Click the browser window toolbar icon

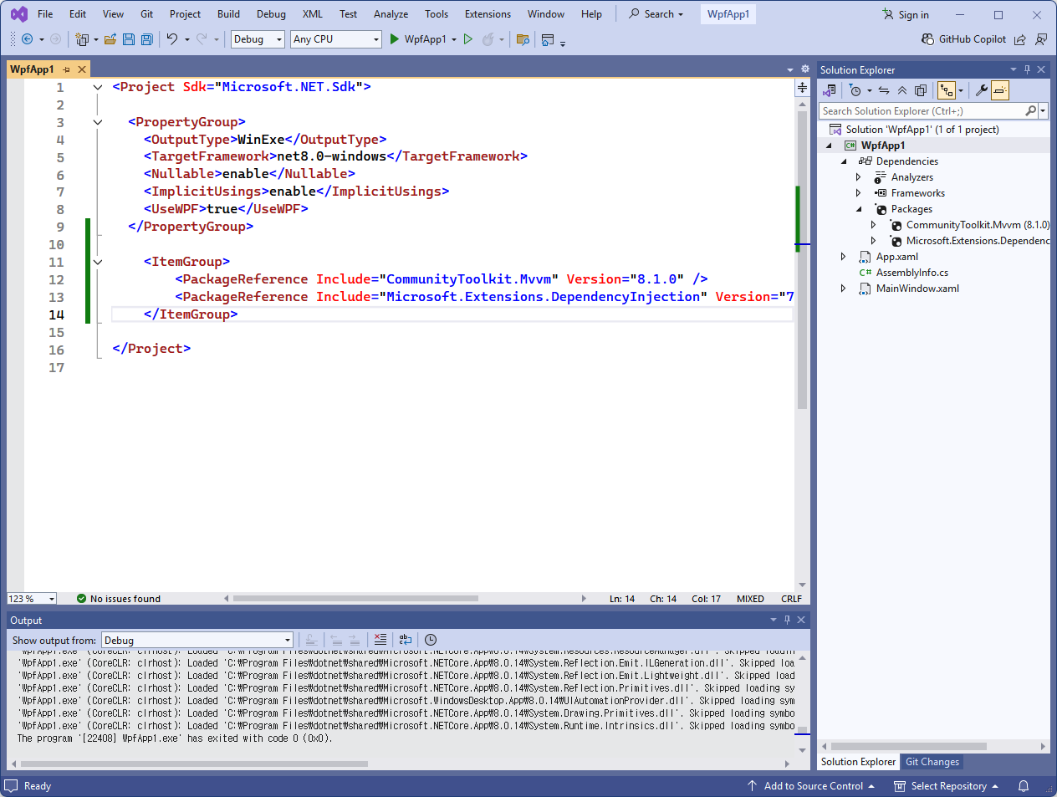(549, 39)
